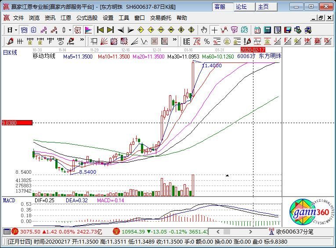Image resolution: width=336 pixels, height=248 pixels.
Task: Click yellow diamond horizontal-compress icon
Action: tap(171, 30)
